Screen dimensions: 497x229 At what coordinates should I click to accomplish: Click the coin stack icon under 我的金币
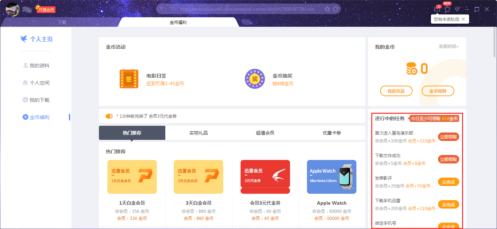pos(412,68)
